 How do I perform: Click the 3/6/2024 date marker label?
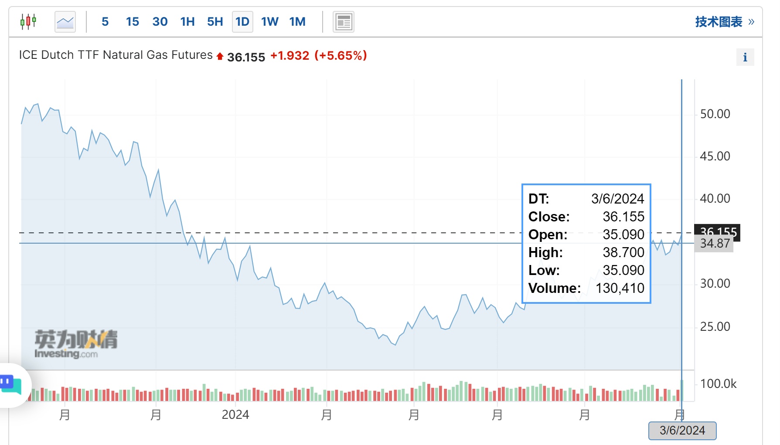pos(682,431)
